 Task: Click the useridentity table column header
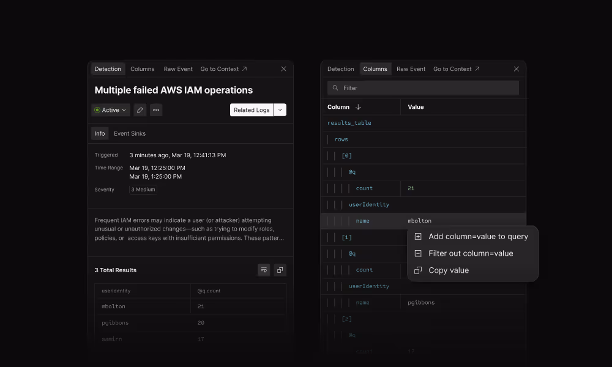click(x=116, y=291)
